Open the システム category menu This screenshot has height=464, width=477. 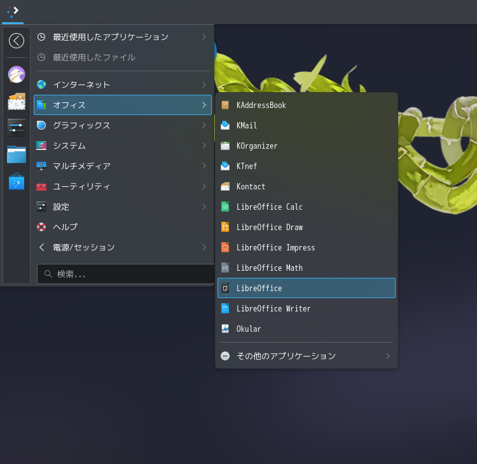(x=123, y=146)
